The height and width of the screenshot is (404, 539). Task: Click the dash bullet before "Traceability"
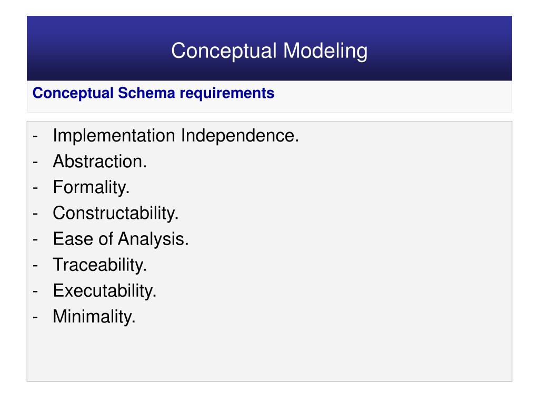tap(35, 266)
